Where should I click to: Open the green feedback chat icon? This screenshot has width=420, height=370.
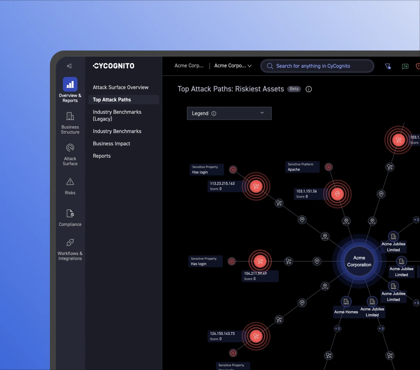pos(405,66)
